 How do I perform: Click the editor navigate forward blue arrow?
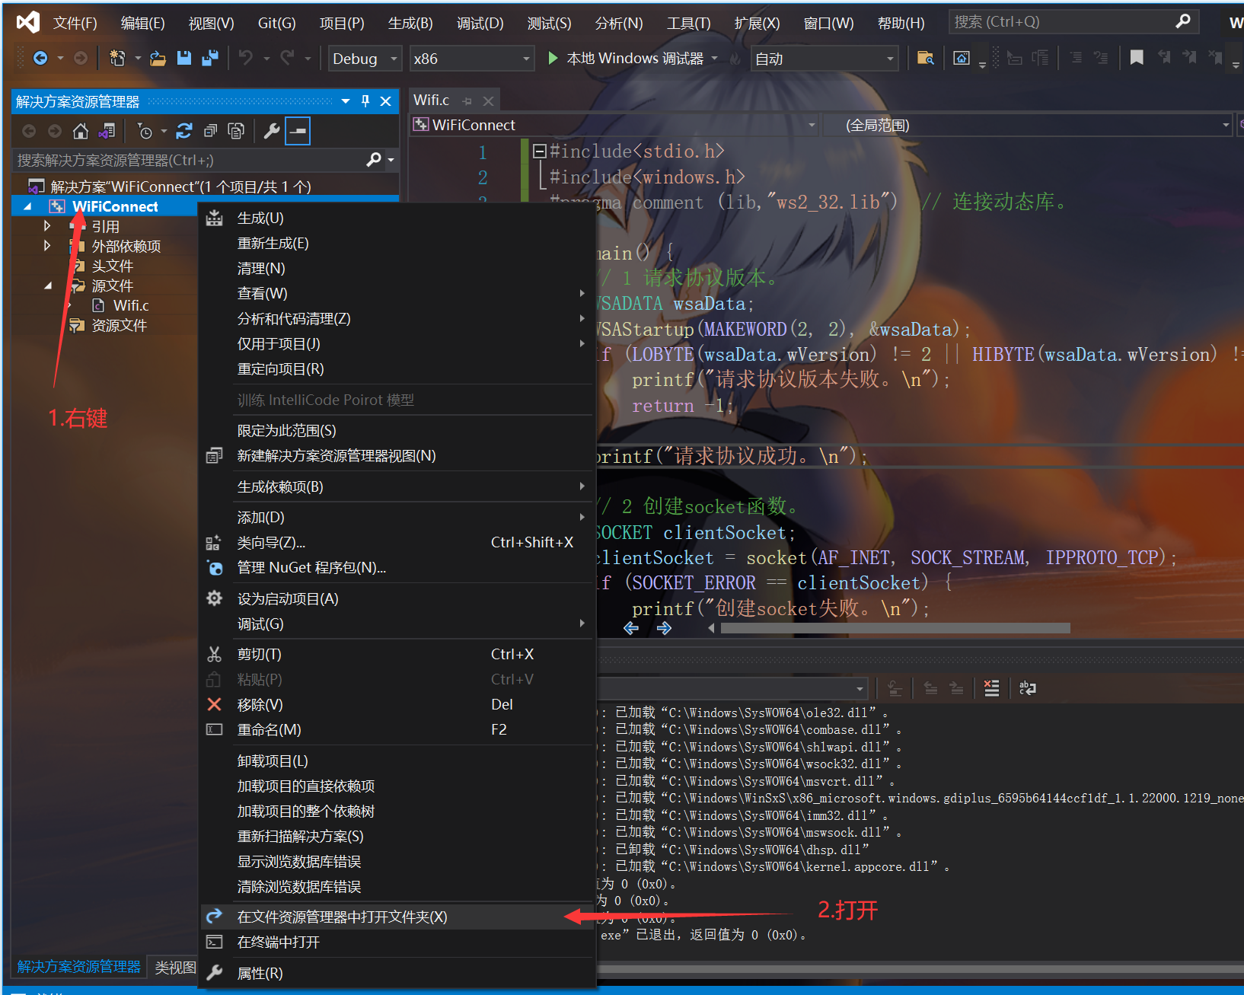pos(664,628)
